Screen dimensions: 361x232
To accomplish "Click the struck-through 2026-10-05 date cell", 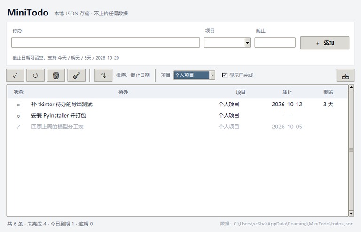I will coord(287,127).
